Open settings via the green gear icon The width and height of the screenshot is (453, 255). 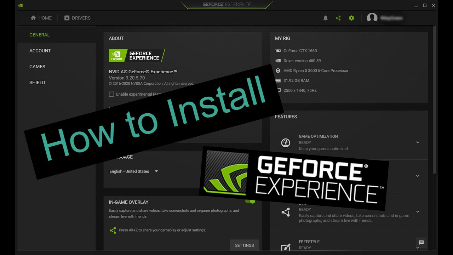coord(351,18)
